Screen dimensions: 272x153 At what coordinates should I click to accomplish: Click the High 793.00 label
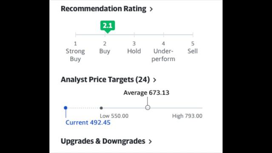pos(187,116)
